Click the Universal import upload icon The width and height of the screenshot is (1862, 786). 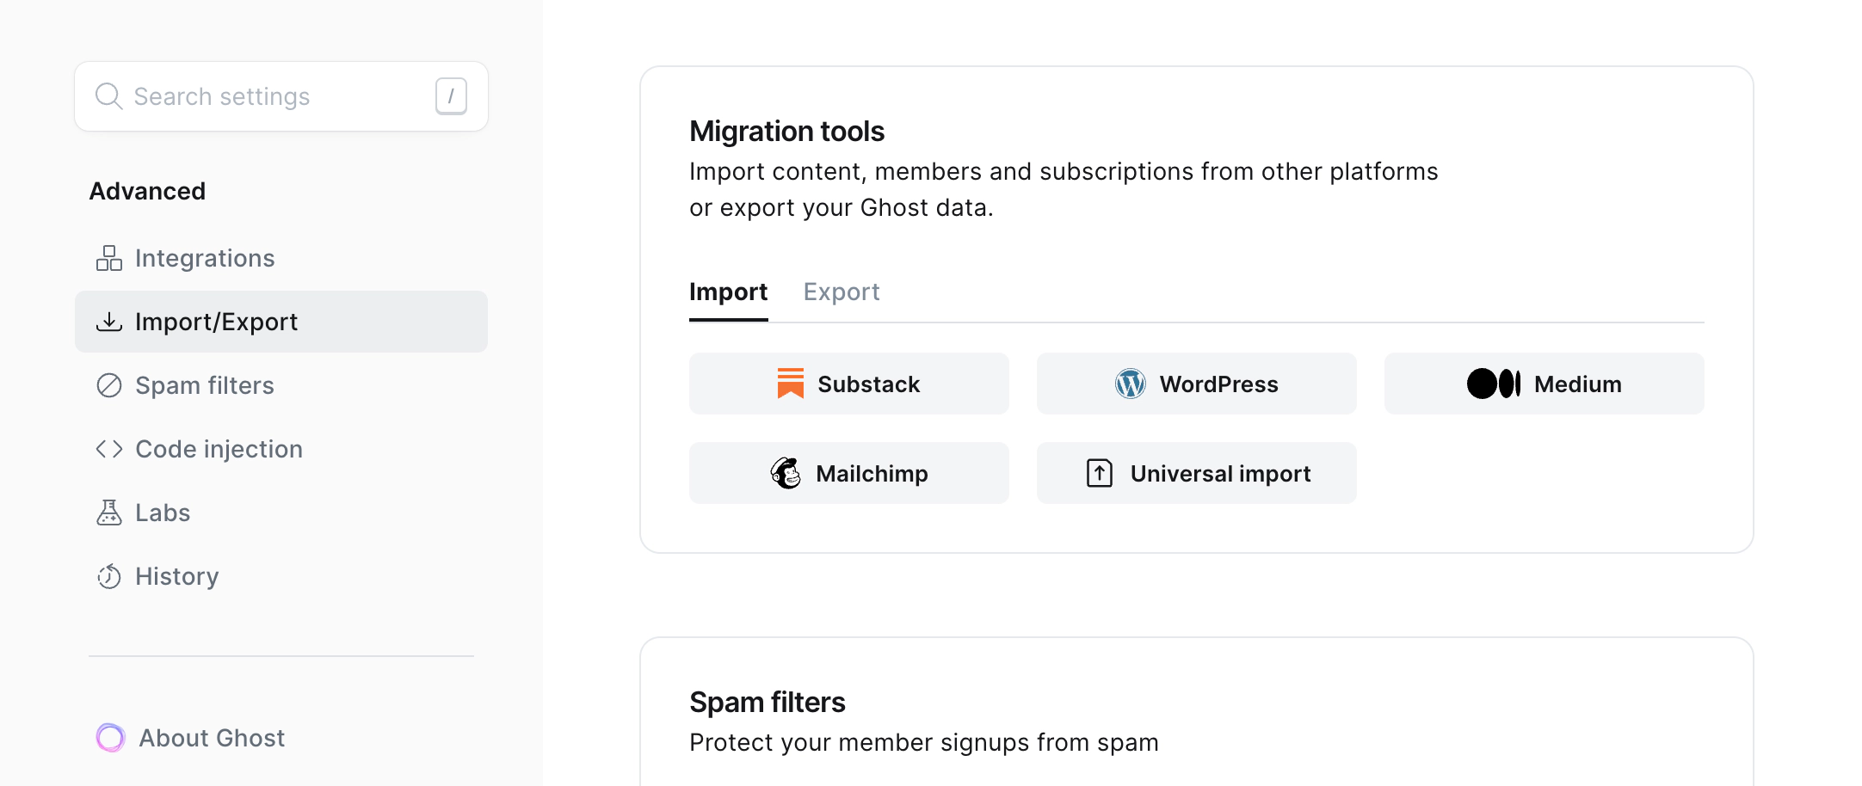point(1100,473)
